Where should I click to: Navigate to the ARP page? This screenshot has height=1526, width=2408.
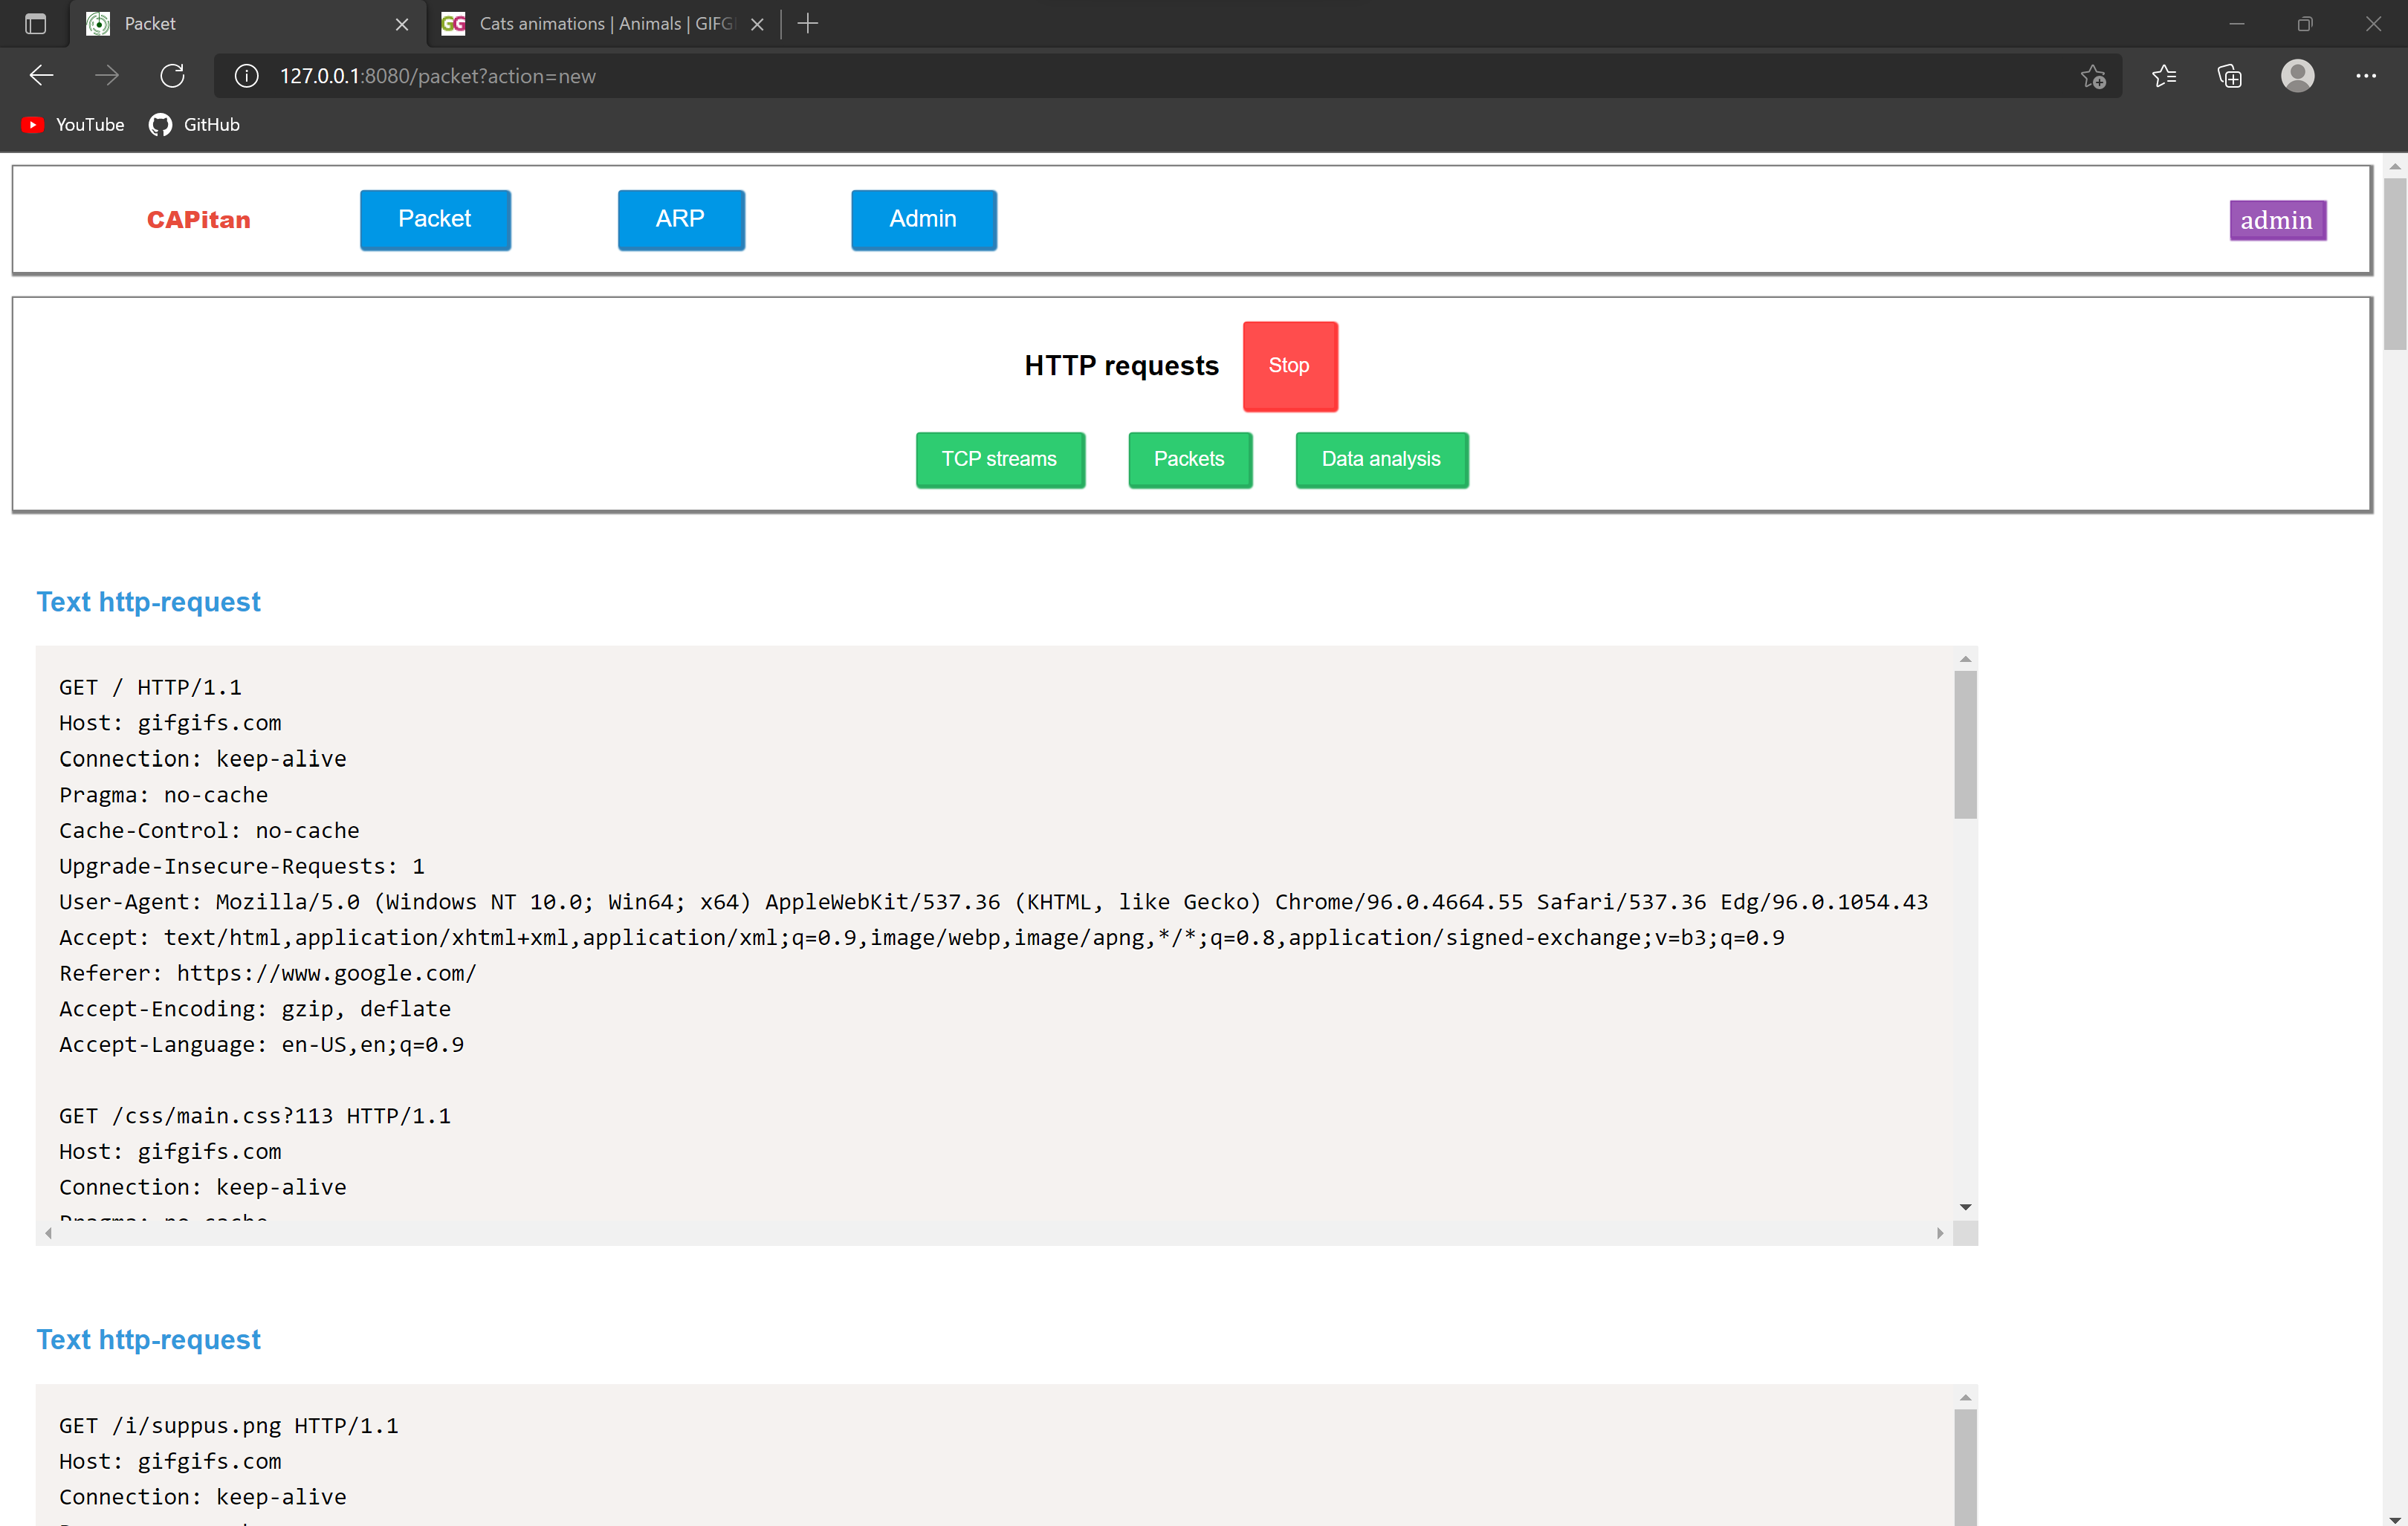click(x=680, y=220)
